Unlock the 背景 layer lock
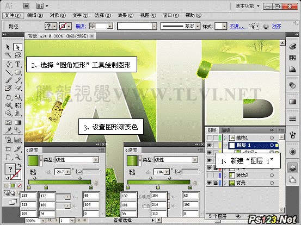 [216, 183]
